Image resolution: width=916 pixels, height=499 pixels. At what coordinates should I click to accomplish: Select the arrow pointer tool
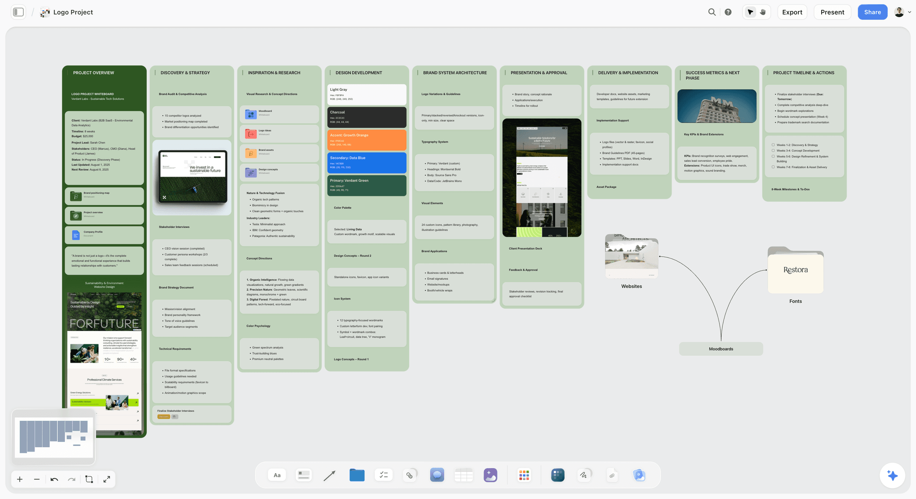[x=751, y=12]
